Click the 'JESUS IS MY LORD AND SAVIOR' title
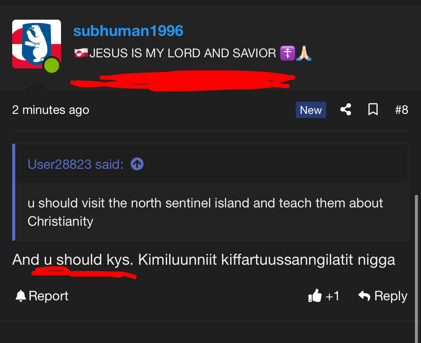421x343 pixels. [x=183, y=53]
